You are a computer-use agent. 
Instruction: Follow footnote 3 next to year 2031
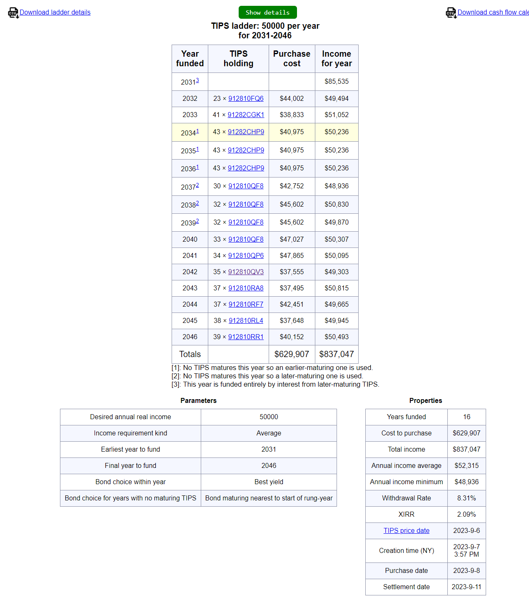197,80
